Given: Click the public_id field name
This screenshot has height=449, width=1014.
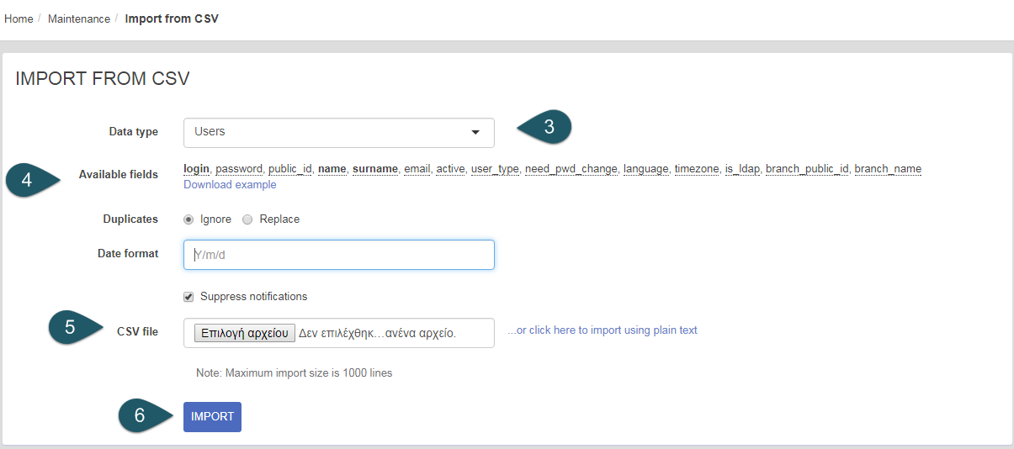Looking at the screenshot, I should click(290, 169).
